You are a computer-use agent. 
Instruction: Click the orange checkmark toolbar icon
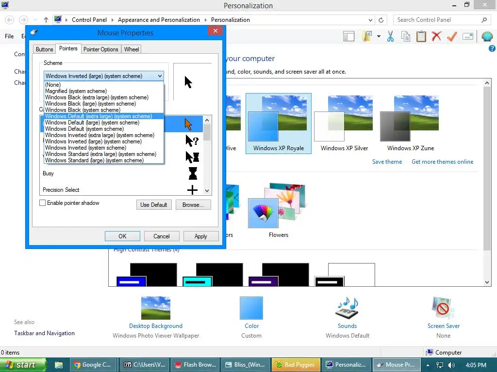click(x=452, y=36)
